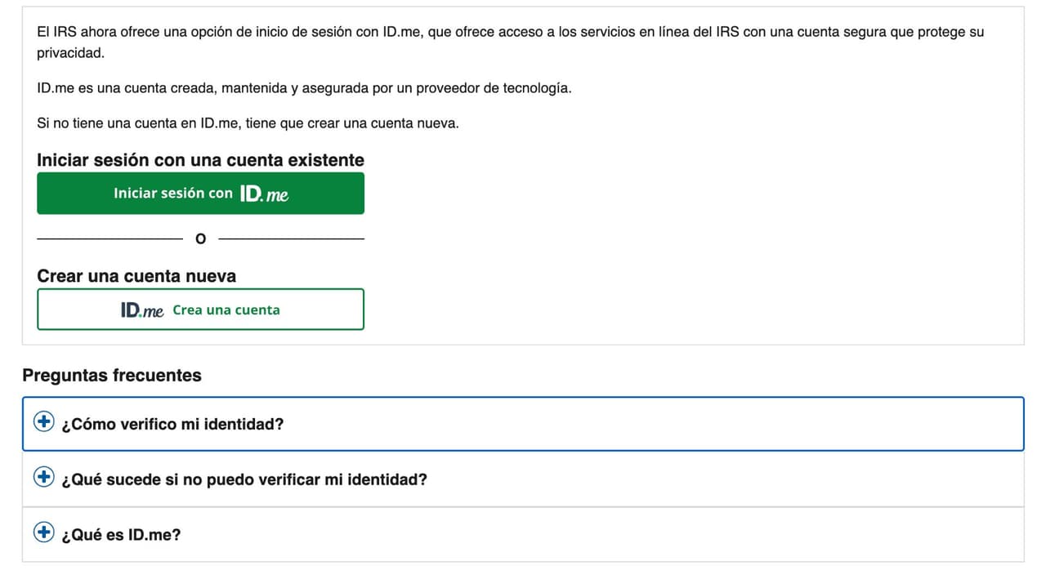Screen dimensions: 1046x588
Task: Click the "o" divider between the two options
Action: click(x=200, y=238)
